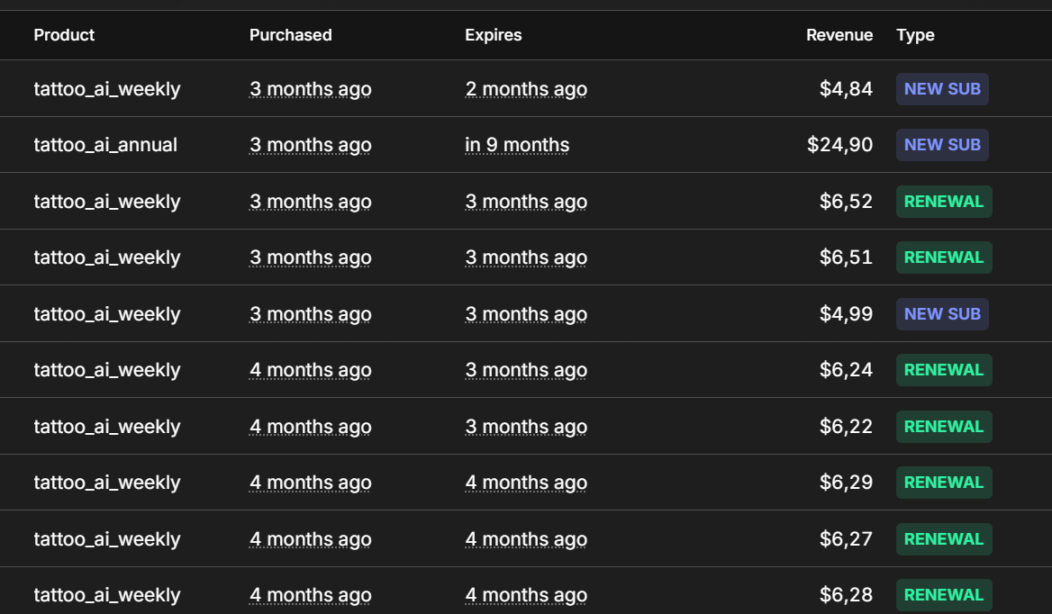Click the RENEWAL badge for $6,52
The width and height of the screenshot is (1052, 614).
pyautogui.click(x=944, y=202)
